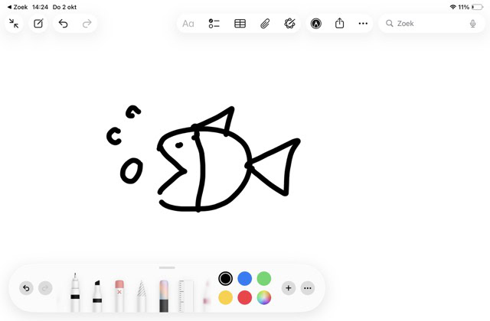The height and width of the screenshot is (321, 490).
Task: Toggle the ruler tool
Action: click(186, 294)
